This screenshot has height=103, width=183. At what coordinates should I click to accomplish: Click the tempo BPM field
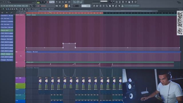click(x=52, y=2)
